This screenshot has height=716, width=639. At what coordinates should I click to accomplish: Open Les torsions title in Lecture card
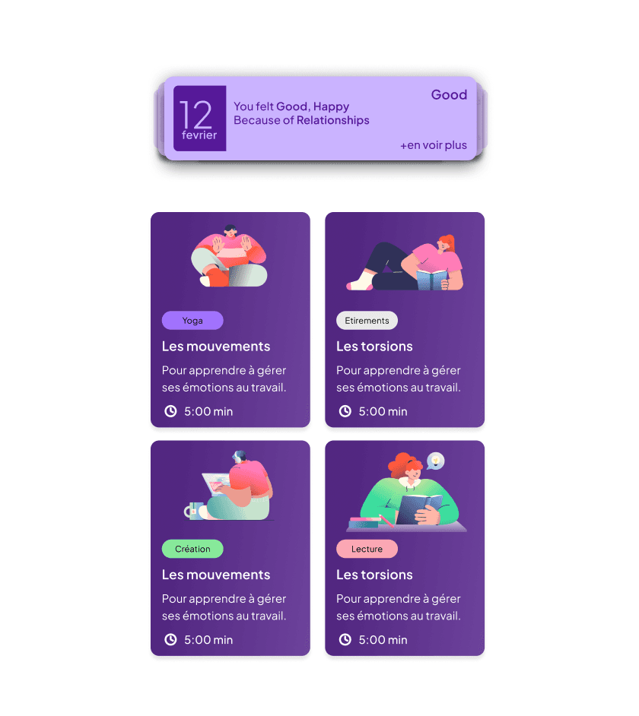point(374,575)
